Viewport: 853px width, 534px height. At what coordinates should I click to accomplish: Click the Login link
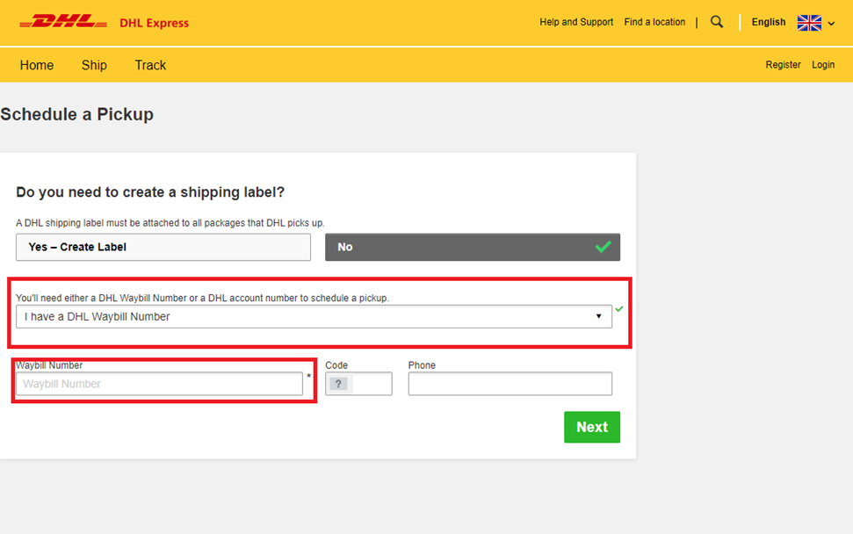click(x=823, y=65)
